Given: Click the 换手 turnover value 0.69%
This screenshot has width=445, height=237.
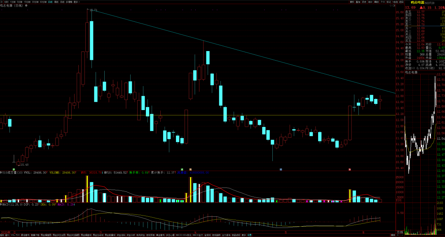Looking at the screenshot, I should click(420, 61).
